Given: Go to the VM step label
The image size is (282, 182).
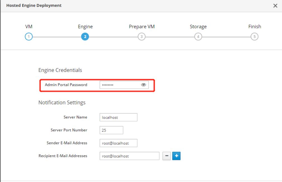Looking at the screenshot, I should click(29, 27).
